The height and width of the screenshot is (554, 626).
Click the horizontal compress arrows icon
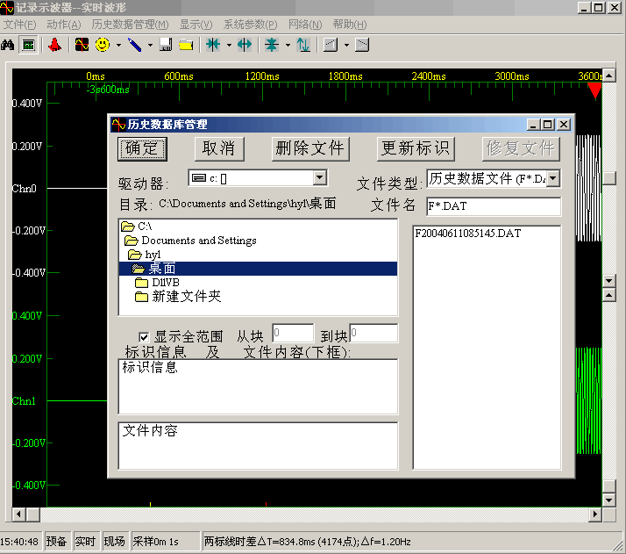(x=213, y=45)
